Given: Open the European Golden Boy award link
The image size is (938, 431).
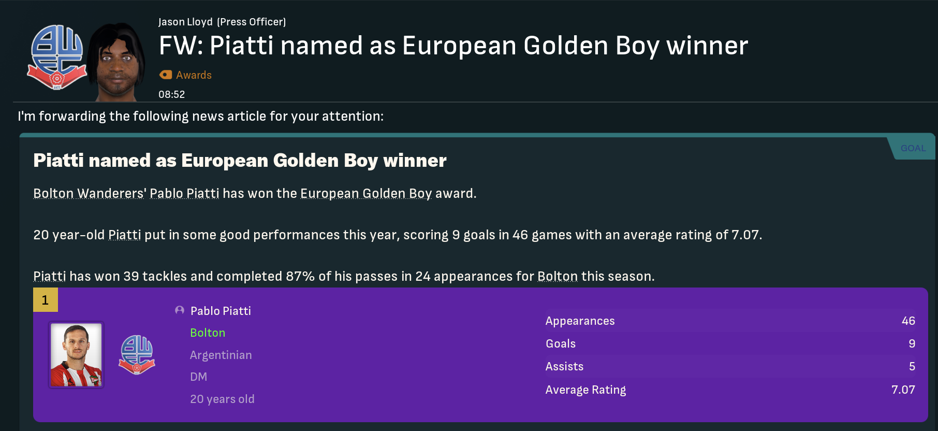Looking at the screenshot, I should tap(365, 194).
